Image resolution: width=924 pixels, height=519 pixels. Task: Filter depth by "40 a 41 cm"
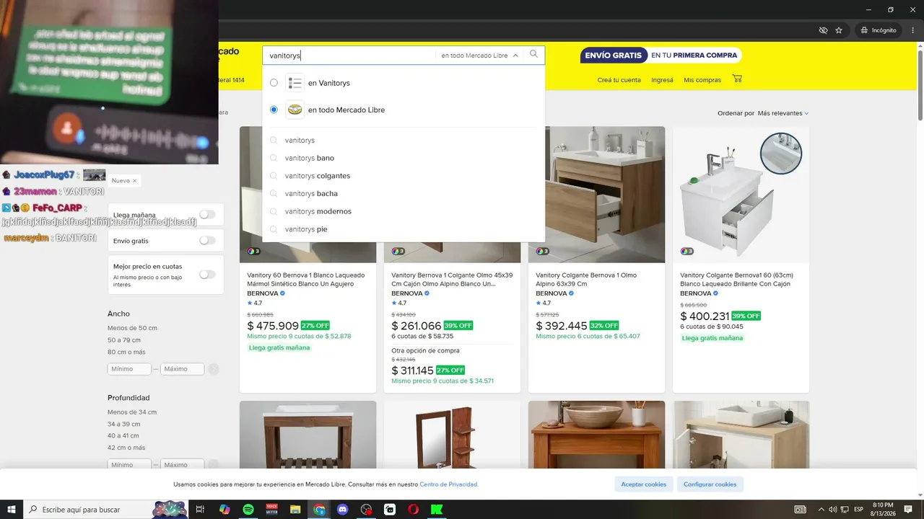tap(124, 436)
